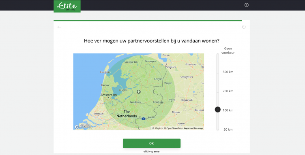Click Meppen label on the map
The height and width of the screenshot is (155, 305).
click(x=168, y=83)
